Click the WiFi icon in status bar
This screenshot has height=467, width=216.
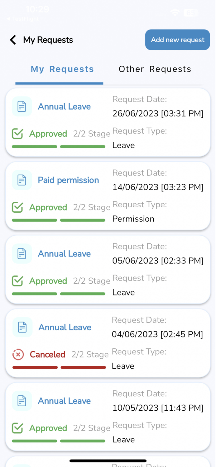tap(175, 13)
